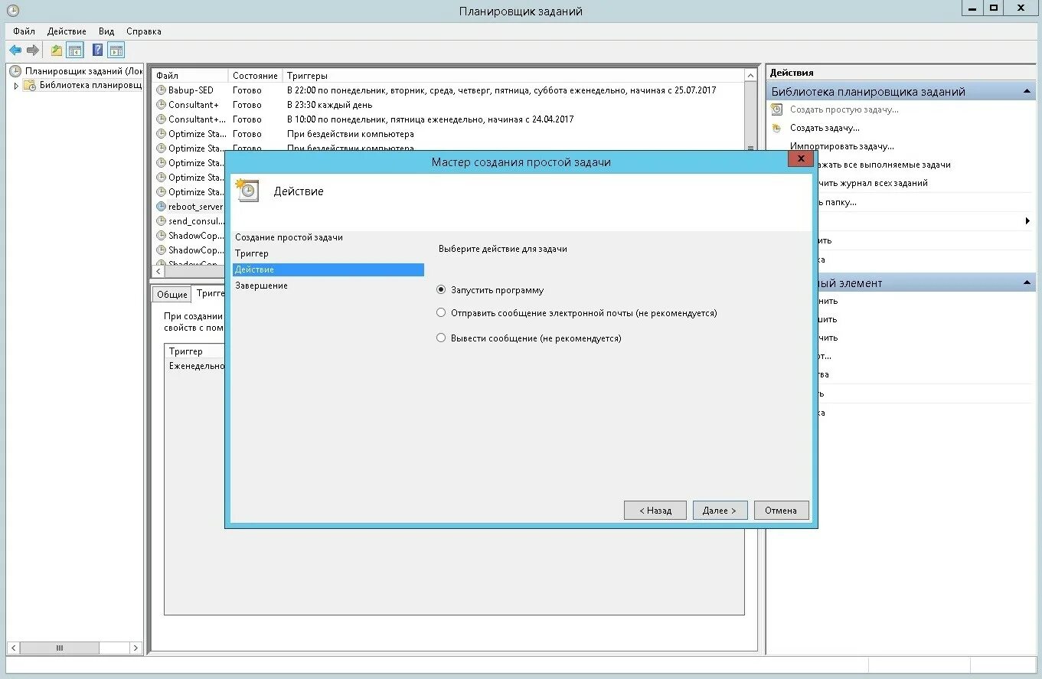Click the Назад button
The width and height of the screenshot is (1042, 679).
click(655, 511)
